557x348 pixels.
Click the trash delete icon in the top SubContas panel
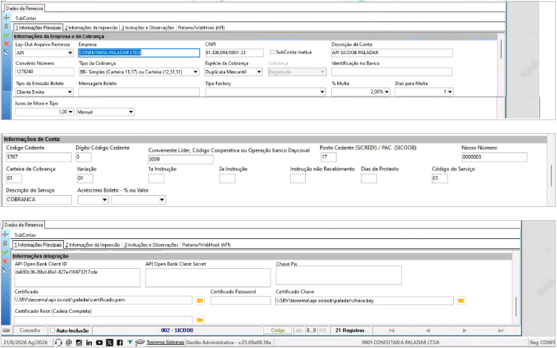pyautogui.click(x=6, y=26)
